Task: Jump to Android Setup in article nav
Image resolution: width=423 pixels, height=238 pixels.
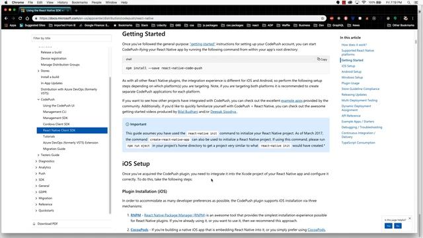Action: 351,72
